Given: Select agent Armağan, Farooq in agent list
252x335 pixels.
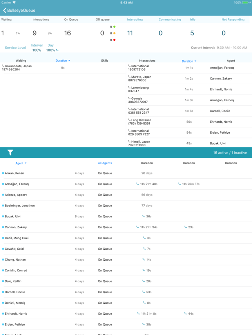Looking at the screenshot, I should point(17,184).
